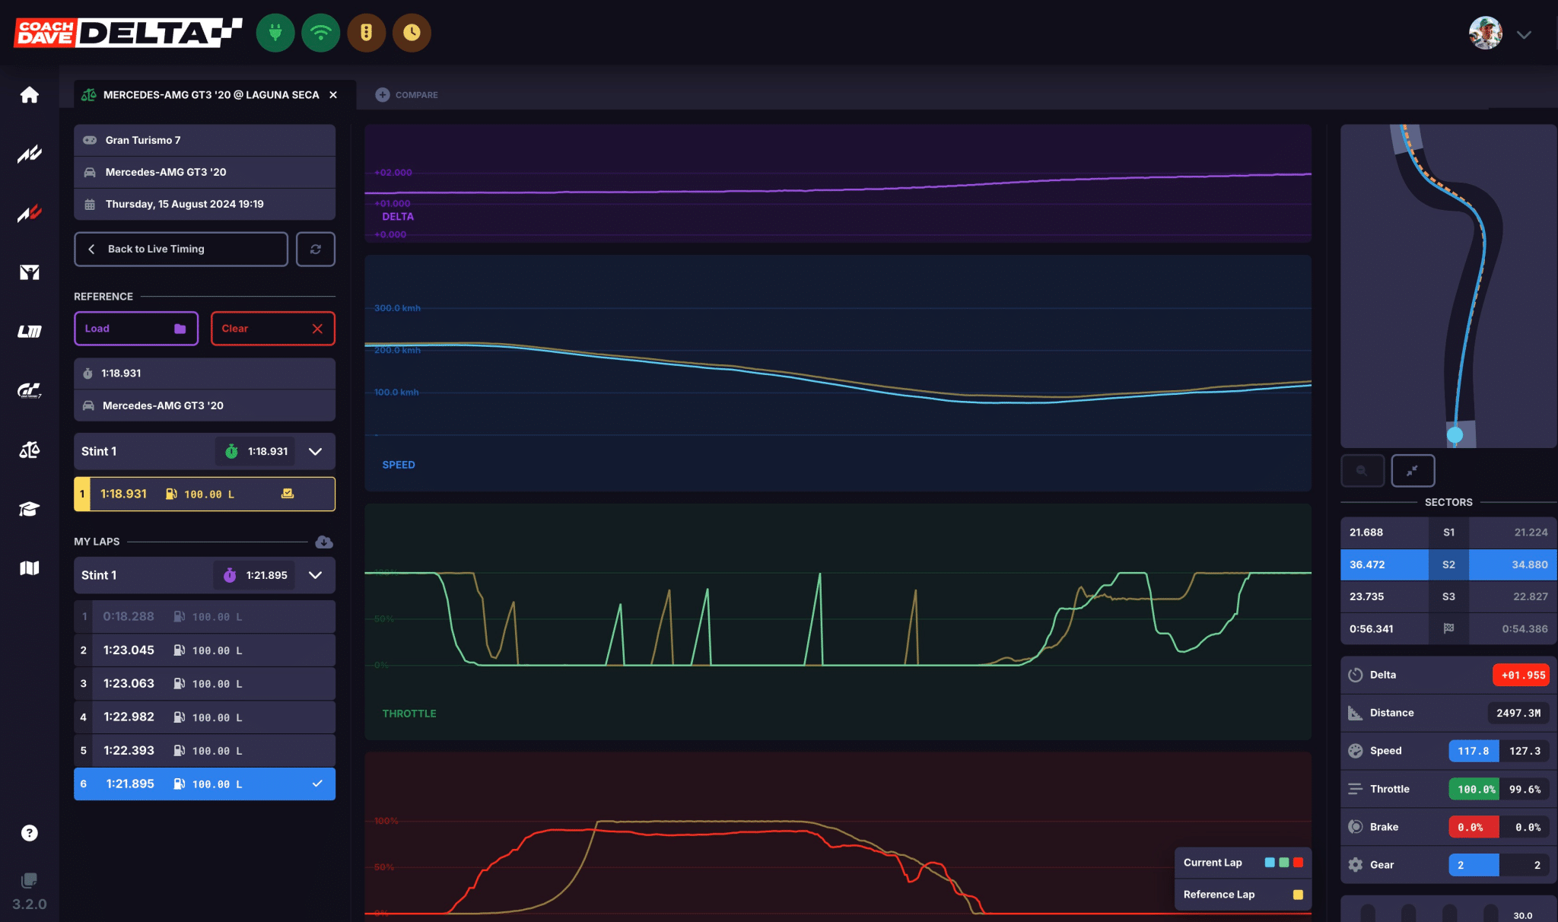Screen dimensions: 1558x922
Task: Open the user profile dropdown arrow
Action: [x=1524, y=34]
